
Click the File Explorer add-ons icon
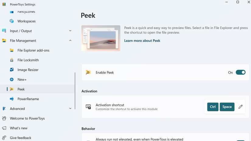(12, 50)
